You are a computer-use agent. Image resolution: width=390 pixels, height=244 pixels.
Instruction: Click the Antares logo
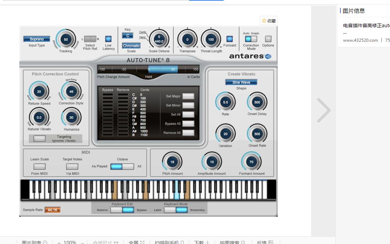coord(250,56)
